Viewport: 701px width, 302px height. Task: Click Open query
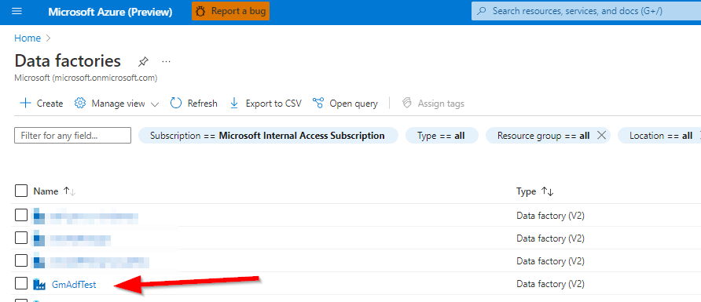pyautogui.click(x=345, y=104)
